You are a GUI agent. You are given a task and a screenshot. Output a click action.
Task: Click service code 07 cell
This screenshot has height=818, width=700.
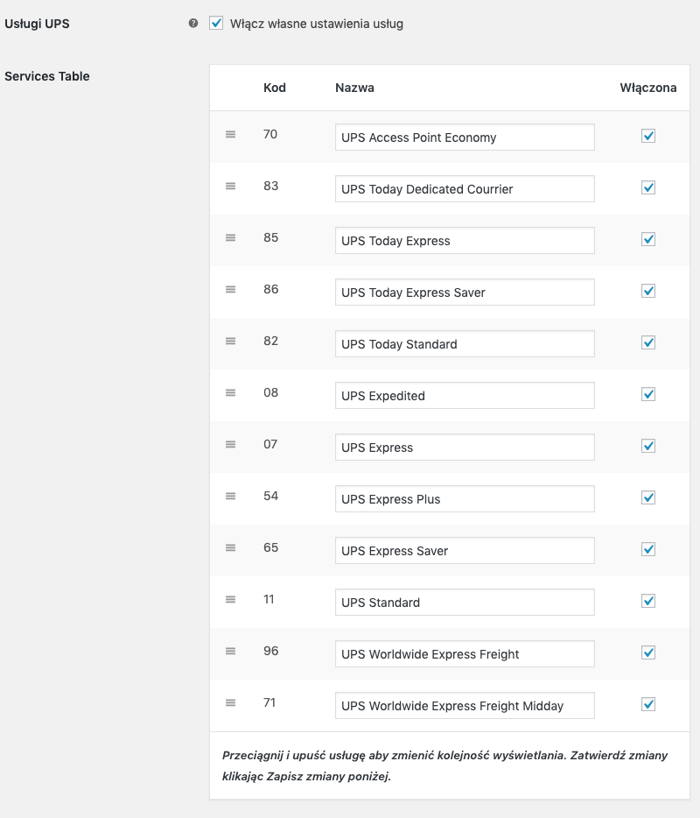point(270,444)
